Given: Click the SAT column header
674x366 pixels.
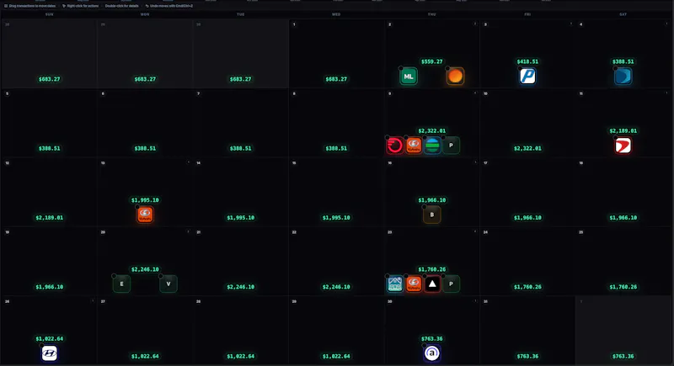Looking at the screenshot, I should tap(623, 14).
